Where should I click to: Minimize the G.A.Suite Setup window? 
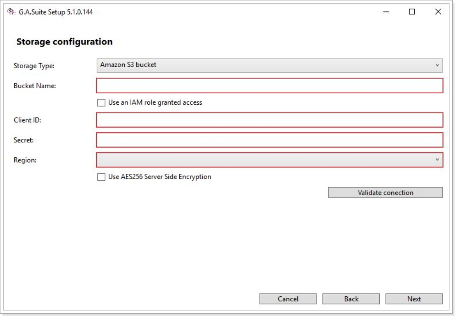click(x=386, y=12)
